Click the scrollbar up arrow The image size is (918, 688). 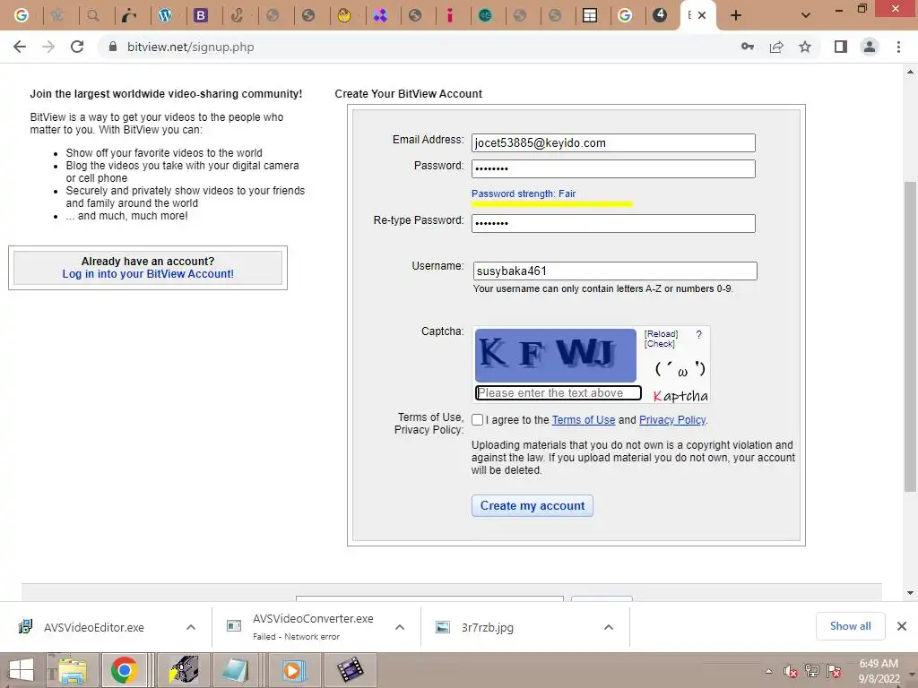tap(910, 72)
